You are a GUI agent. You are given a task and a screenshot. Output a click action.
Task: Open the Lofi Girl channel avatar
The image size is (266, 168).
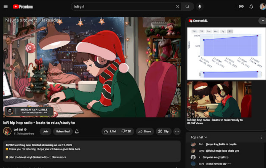pyautogui.click(x=7, y=131)
